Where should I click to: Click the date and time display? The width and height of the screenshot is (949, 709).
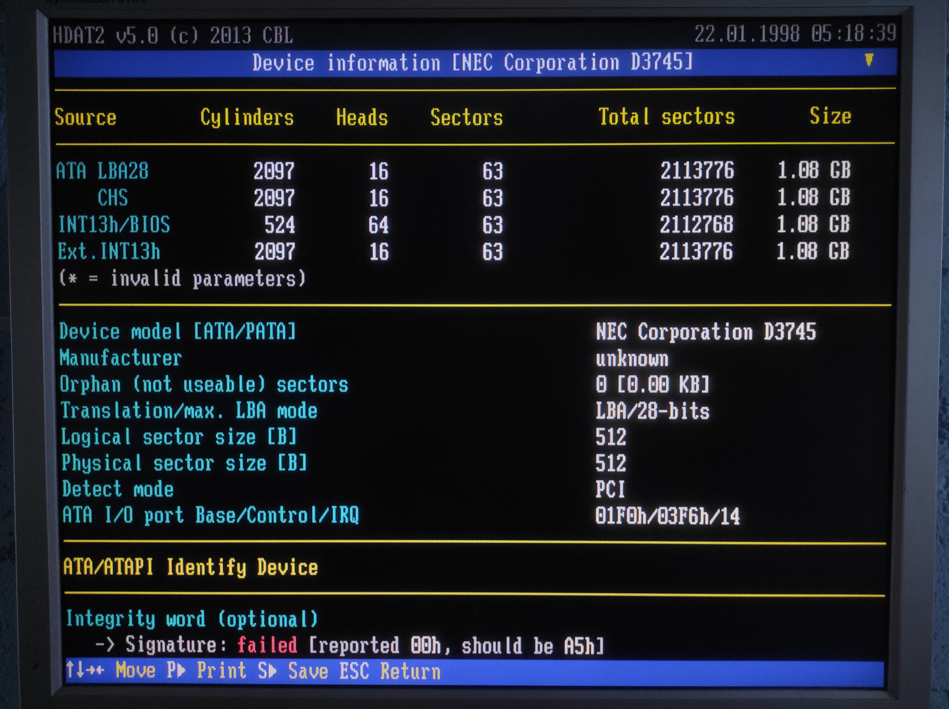tap(795, 33)
